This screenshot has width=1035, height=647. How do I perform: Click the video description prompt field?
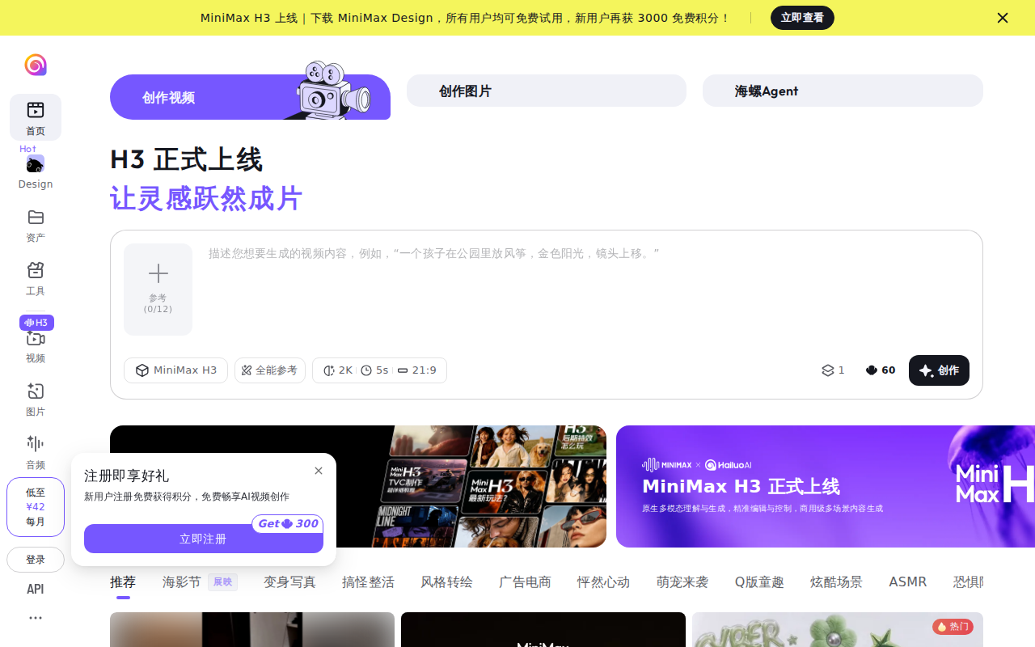point(589,290)
